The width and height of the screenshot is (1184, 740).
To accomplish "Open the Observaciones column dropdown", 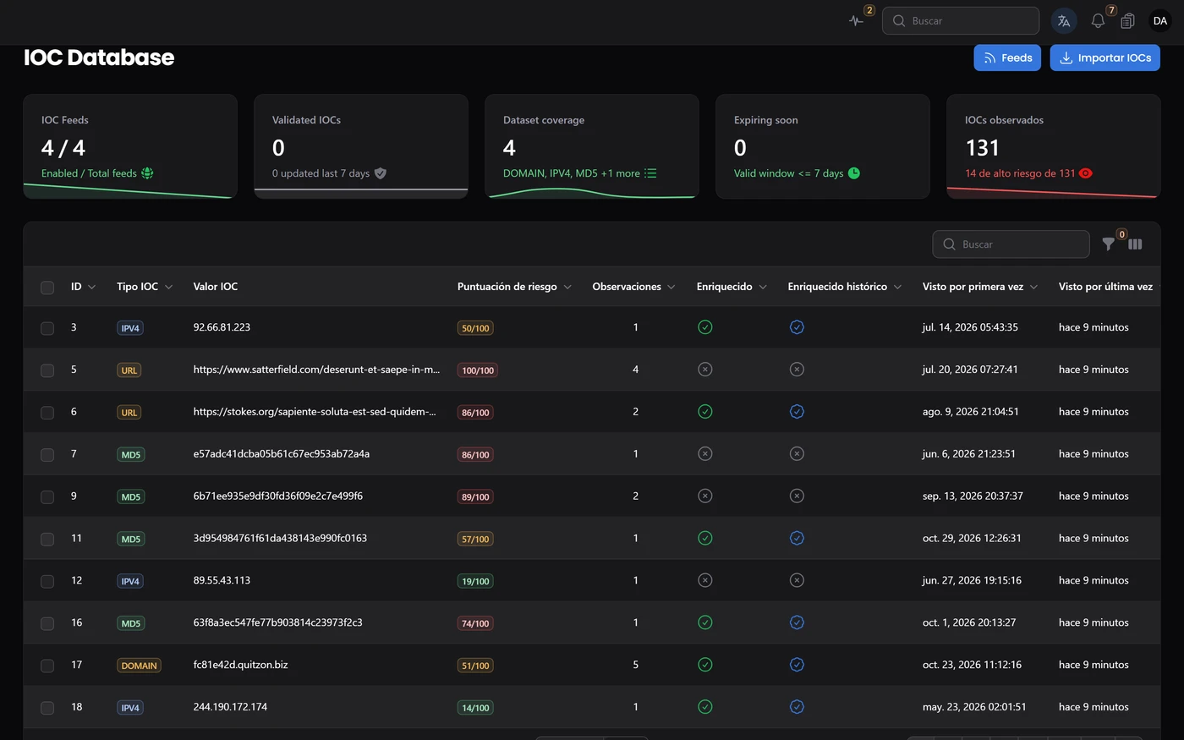I will [x=671, y=288].
